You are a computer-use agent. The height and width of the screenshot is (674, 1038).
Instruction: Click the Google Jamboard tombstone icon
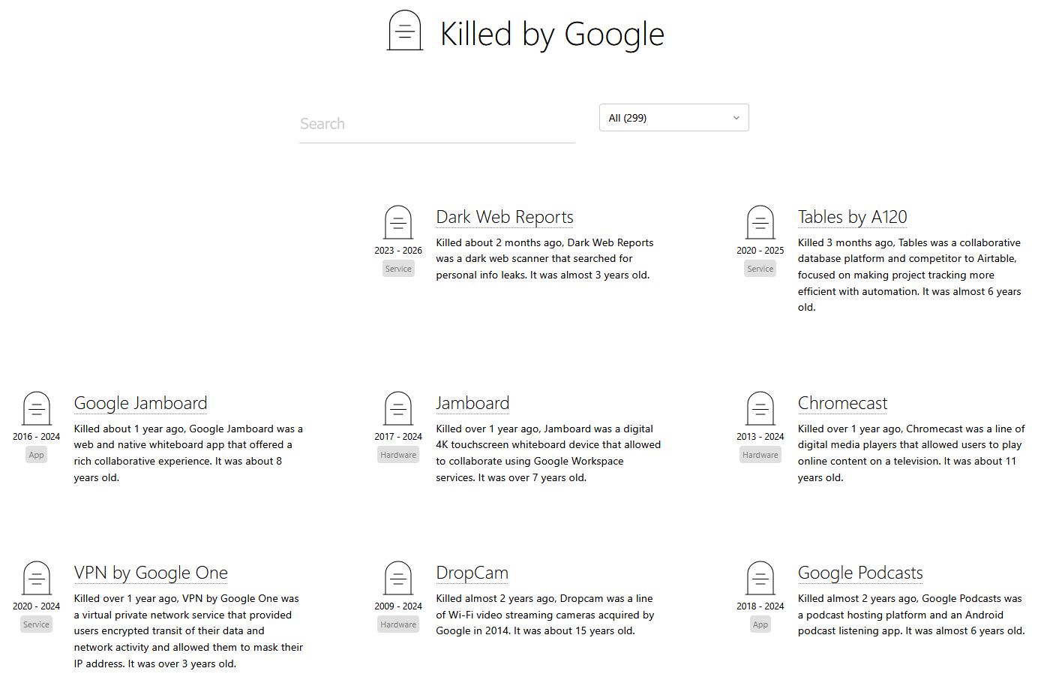point(36,409)
